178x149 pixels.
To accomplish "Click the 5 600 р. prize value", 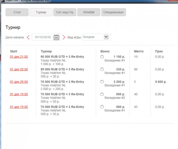I will 161,82.
